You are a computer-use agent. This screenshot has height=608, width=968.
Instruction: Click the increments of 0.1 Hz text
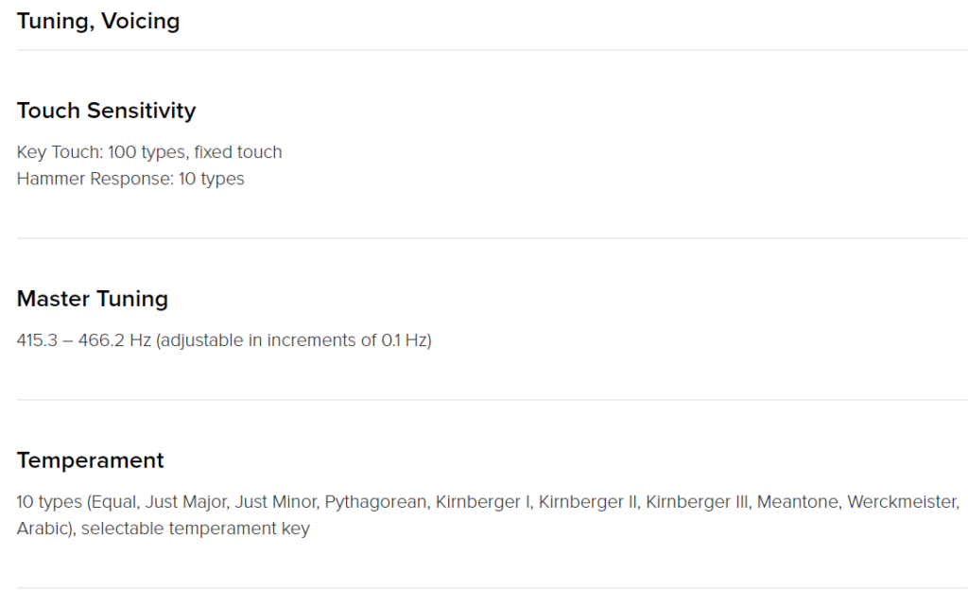click(337, 340)
